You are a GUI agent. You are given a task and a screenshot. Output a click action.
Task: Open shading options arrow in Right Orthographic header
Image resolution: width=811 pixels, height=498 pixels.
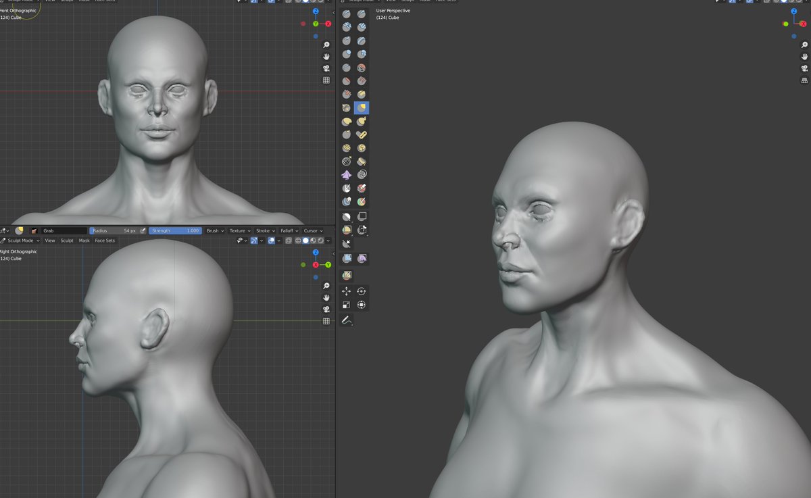tap(328, 241)
